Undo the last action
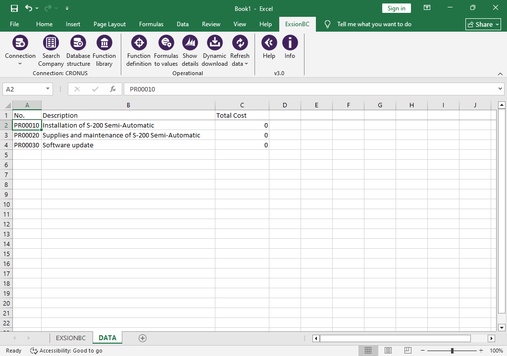 coord(28,8)
